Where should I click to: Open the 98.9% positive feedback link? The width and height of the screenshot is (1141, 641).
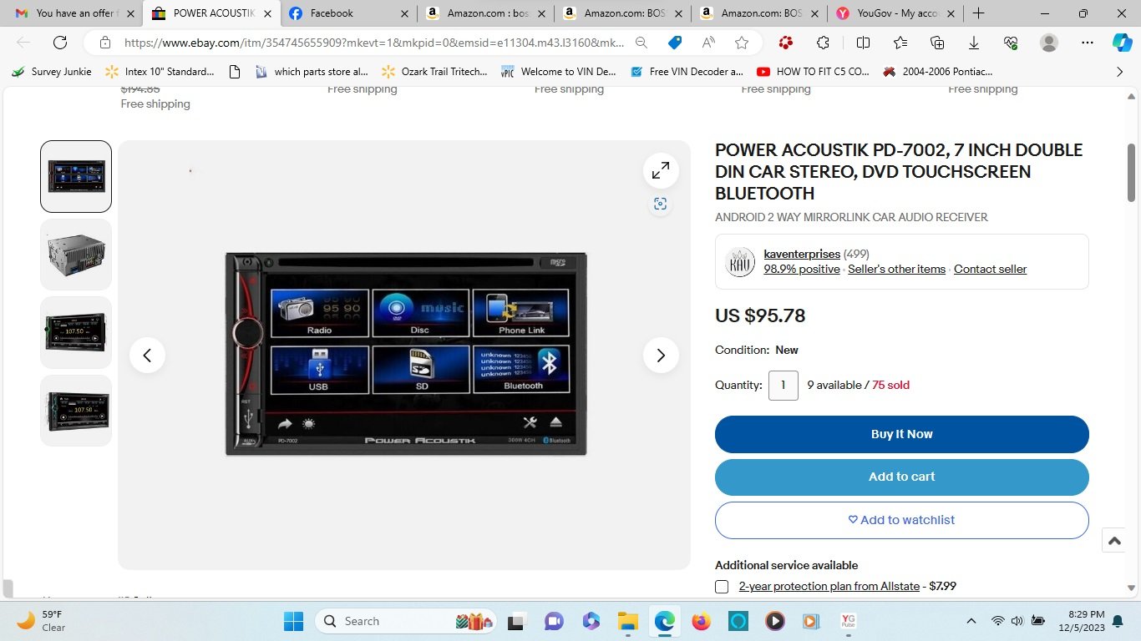point(802,269)
